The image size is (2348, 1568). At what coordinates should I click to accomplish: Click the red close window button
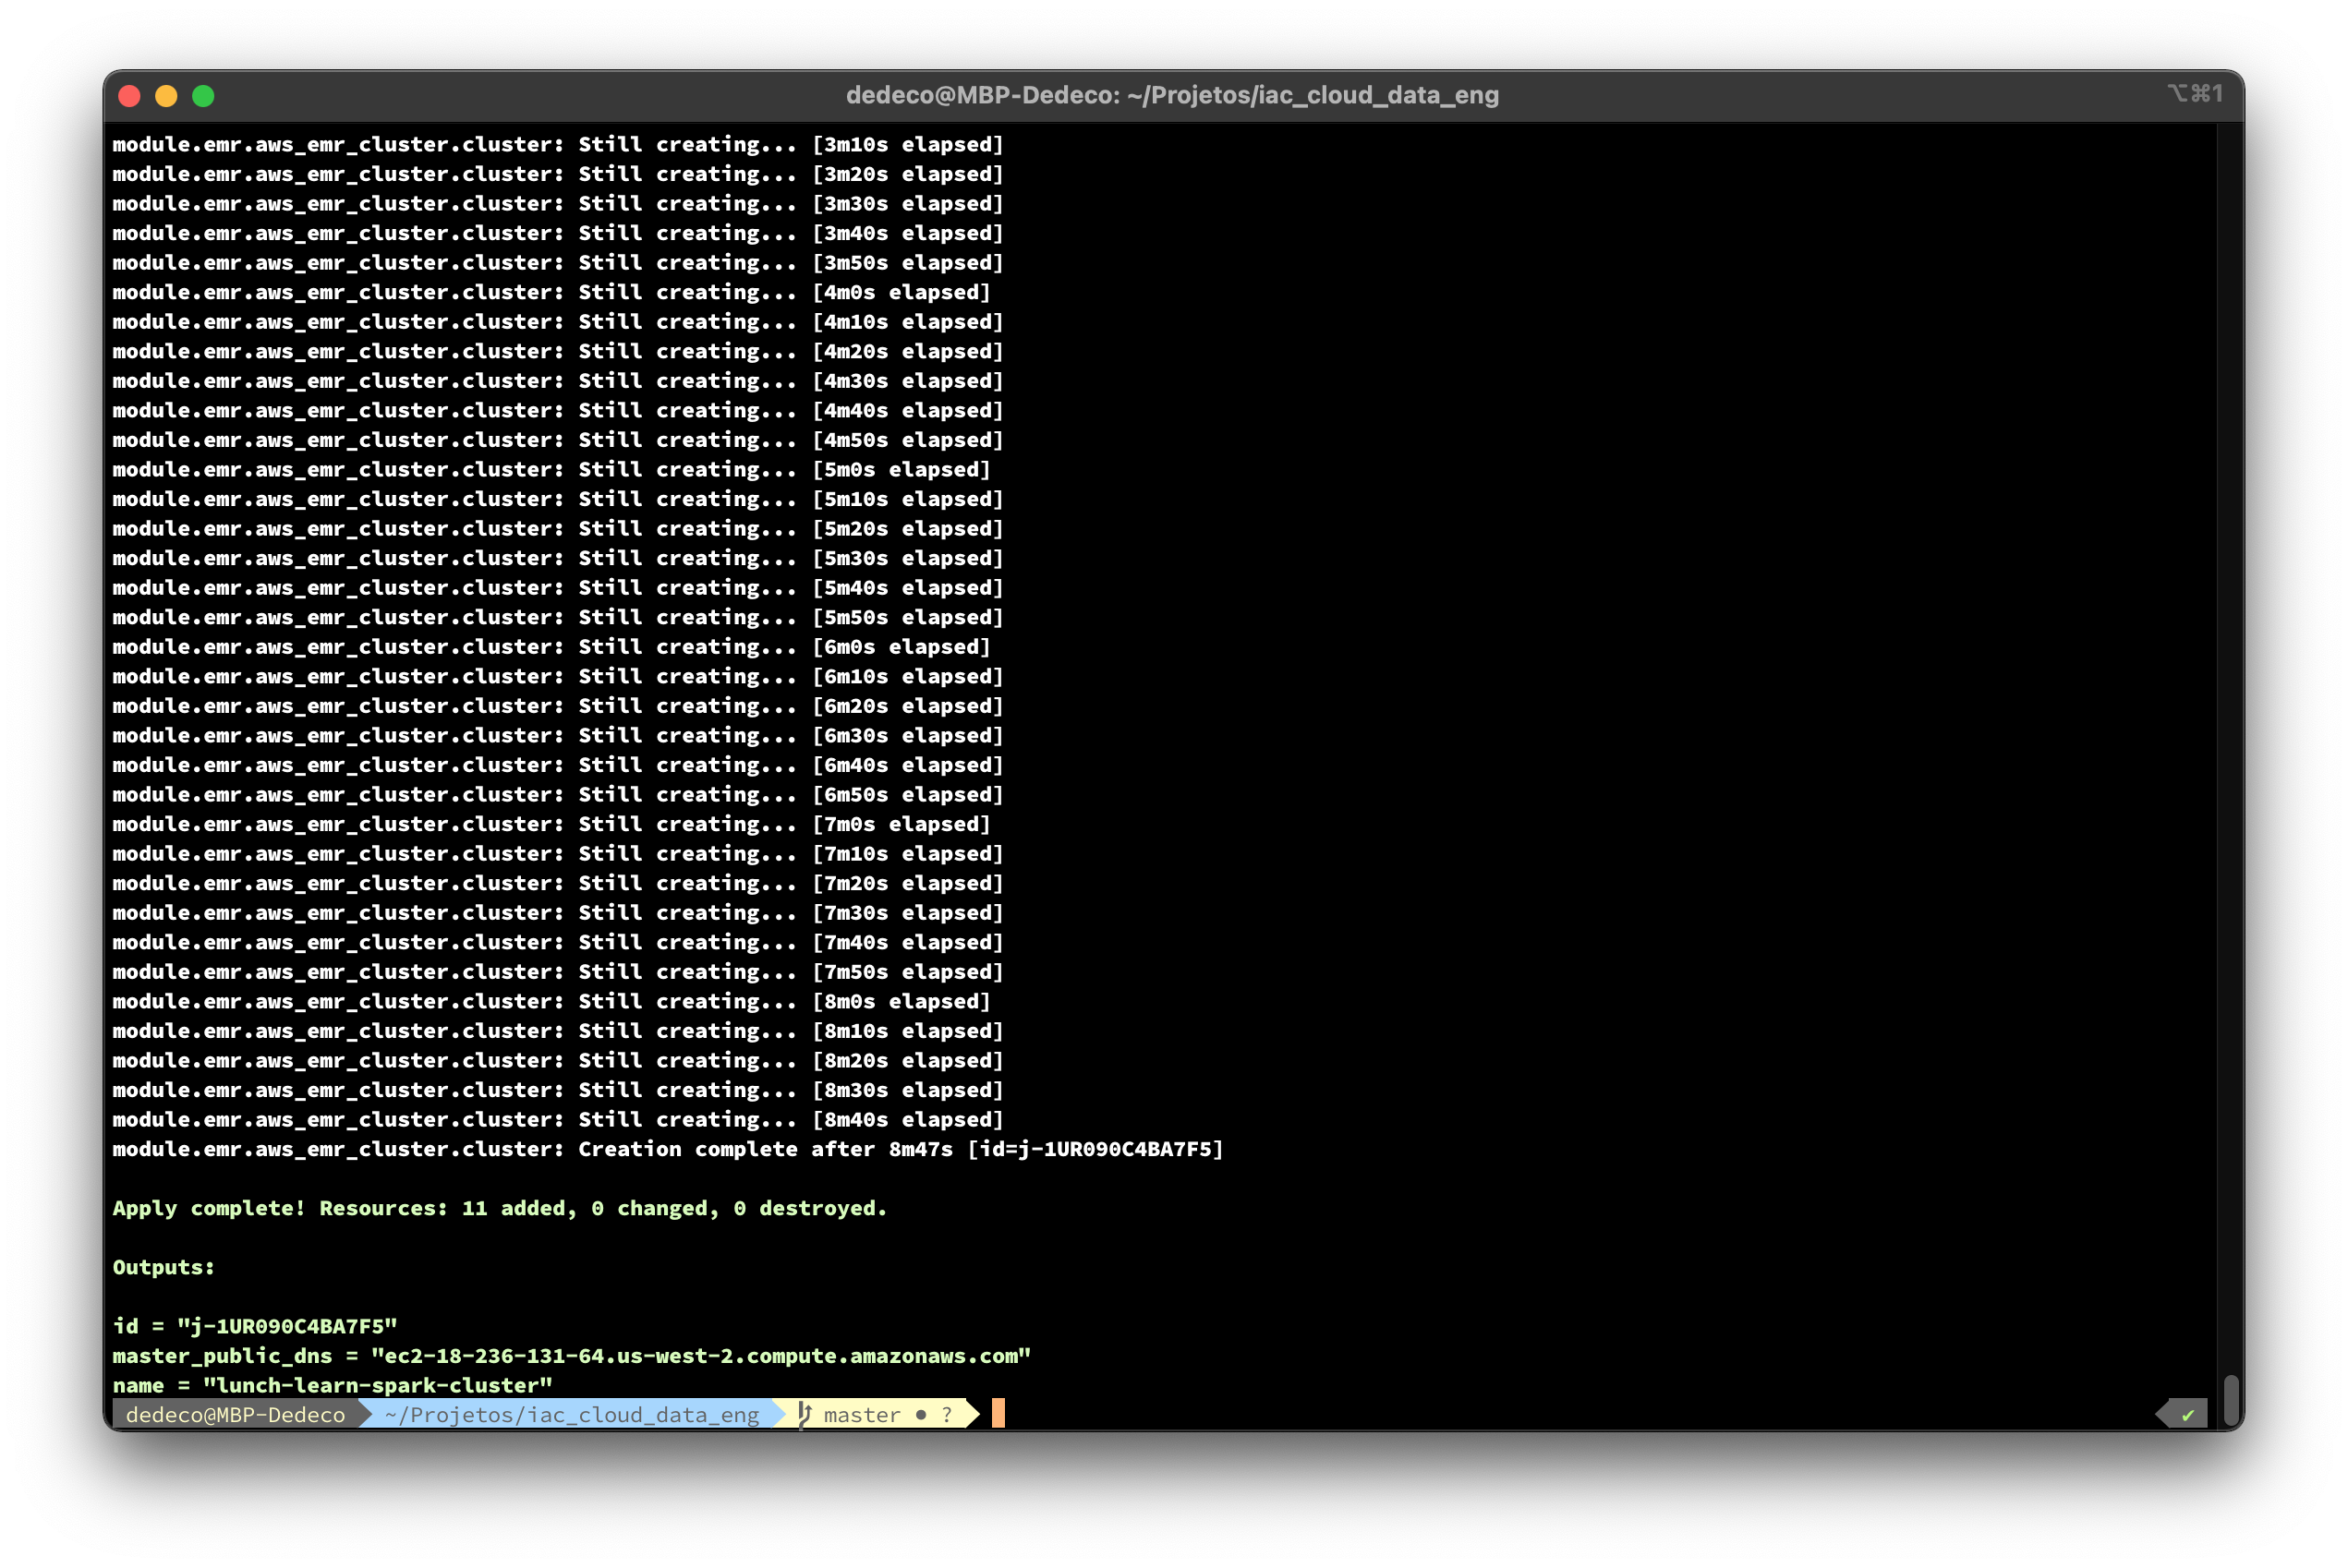coord(129,96)
